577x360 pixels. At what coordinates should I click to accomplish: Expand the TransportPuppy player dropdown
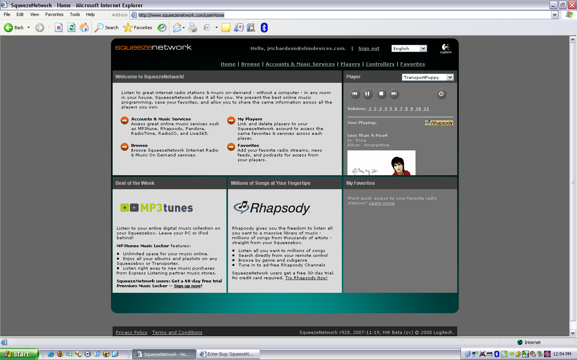click(x=450, y=77)
